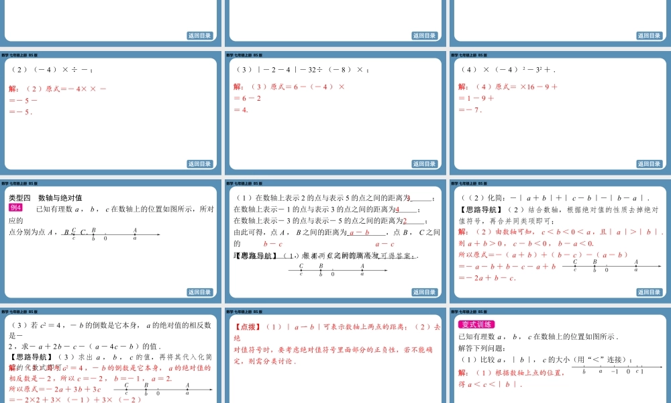This screenshot has width=671, height=403.
Task: Click 返回目录 in the top-row left slide
Action: [x=199, y=36]
